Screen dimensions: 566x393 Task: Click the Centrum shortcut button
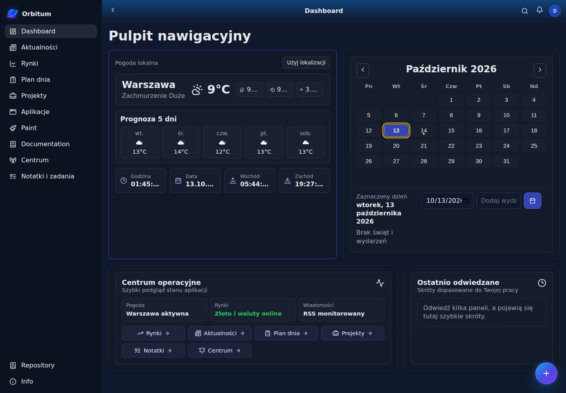pos(220,351)
